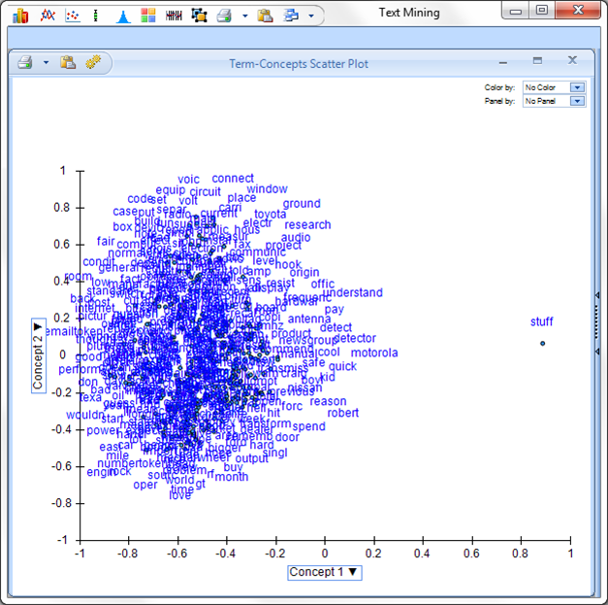Click the 'understand' term label
The image size is (608, 605).
(x=352, y=292)
